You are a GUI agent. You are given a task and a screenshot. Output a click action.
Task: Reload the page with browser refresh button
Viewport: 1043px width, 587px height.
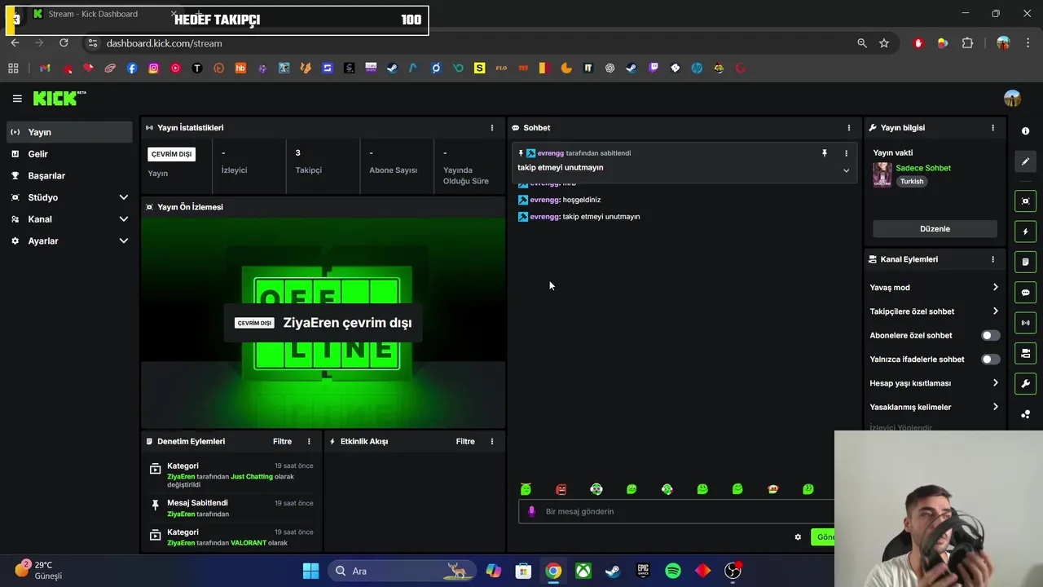pyautogui.click(x=64, y=43)
